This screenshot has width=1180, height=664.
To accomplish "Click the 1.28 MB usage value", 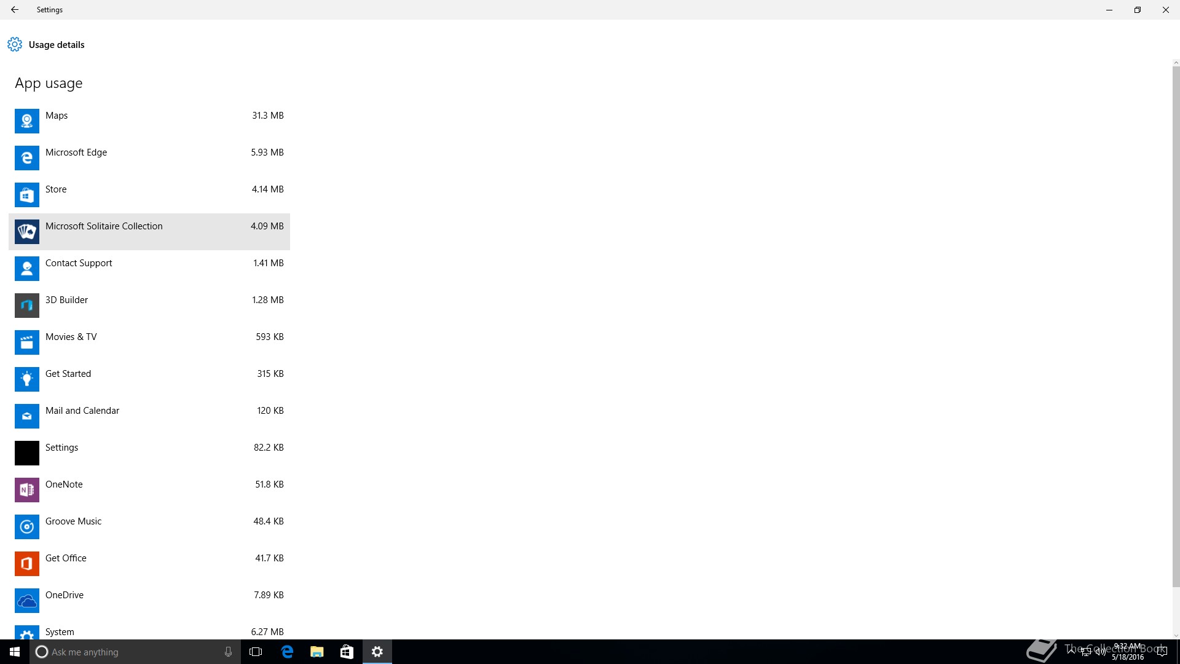I will tap(268, 300).
